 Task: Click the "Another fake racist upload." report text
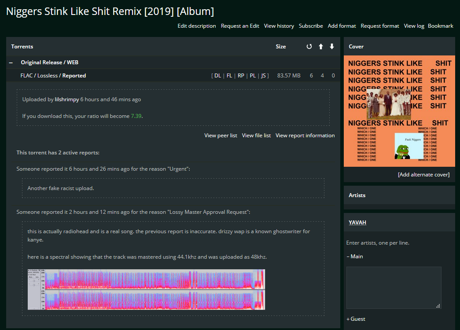pos(61,188)
